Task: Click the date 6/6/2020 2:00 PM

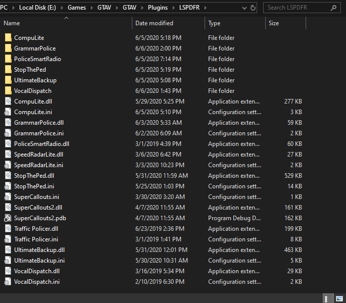Action: coord(158,48)
